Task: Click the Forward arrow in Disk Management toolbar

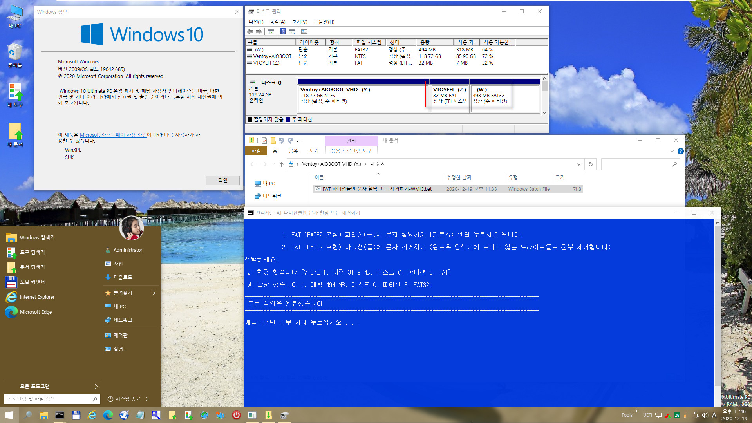Action: [259, 32]
